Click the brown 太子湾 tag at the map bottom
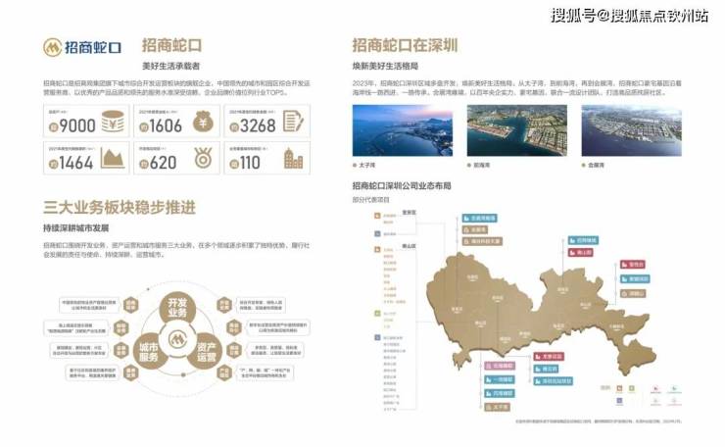The height and width of the screenshot is (447, 725). tap(497, 407)
